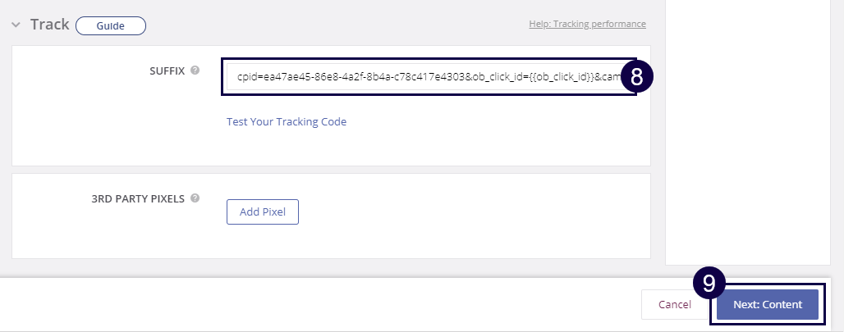This screenshot has height=332, width=844.
Task: Collapse the Track section chevron
Action: coord(16,25)
